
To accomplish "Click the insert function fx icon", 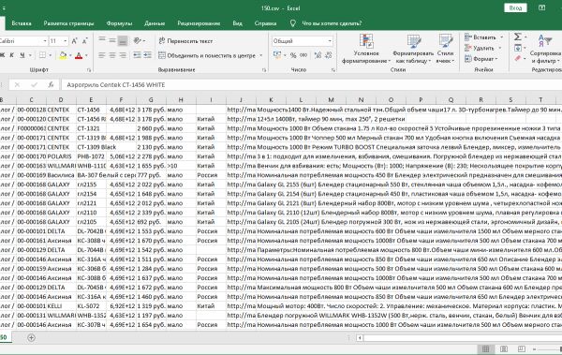I will pos(51,84).
